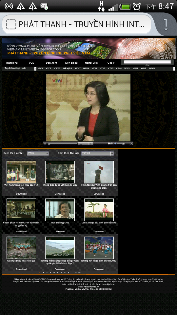Download Khám phá Việt Nam Yên Tử video
Viewport: 177px width, 315px height.
tap(21, 232)
